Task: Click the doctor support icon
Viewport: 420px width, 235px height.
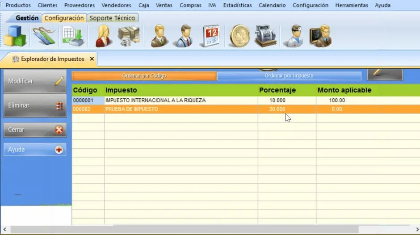Action: coord(294,36)
